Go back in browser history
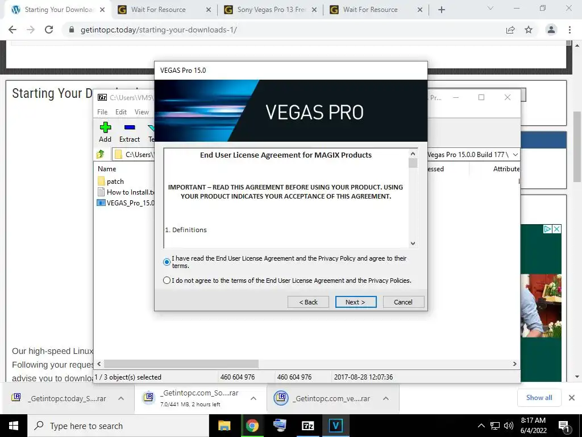582x437 pixels. click(13, 30)
